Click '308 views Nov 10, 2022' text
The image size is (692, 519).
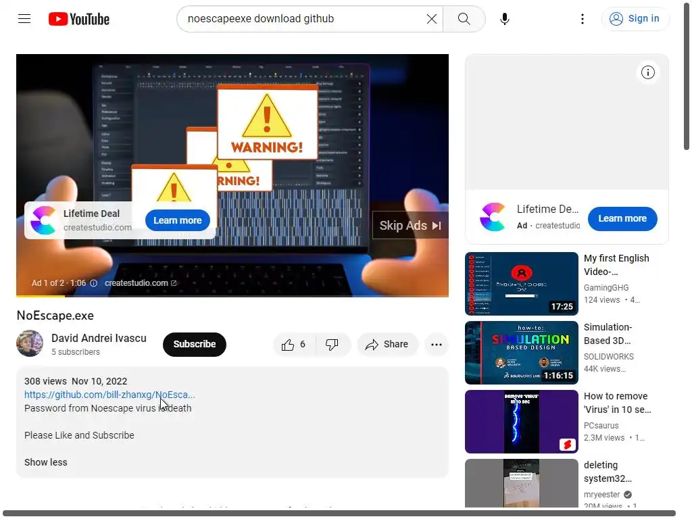click(76, 381)
